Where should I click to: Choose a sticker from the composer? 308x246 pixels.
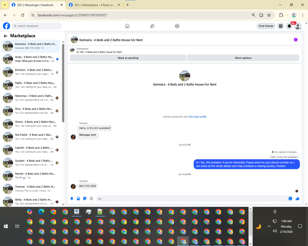coord(85,199)
